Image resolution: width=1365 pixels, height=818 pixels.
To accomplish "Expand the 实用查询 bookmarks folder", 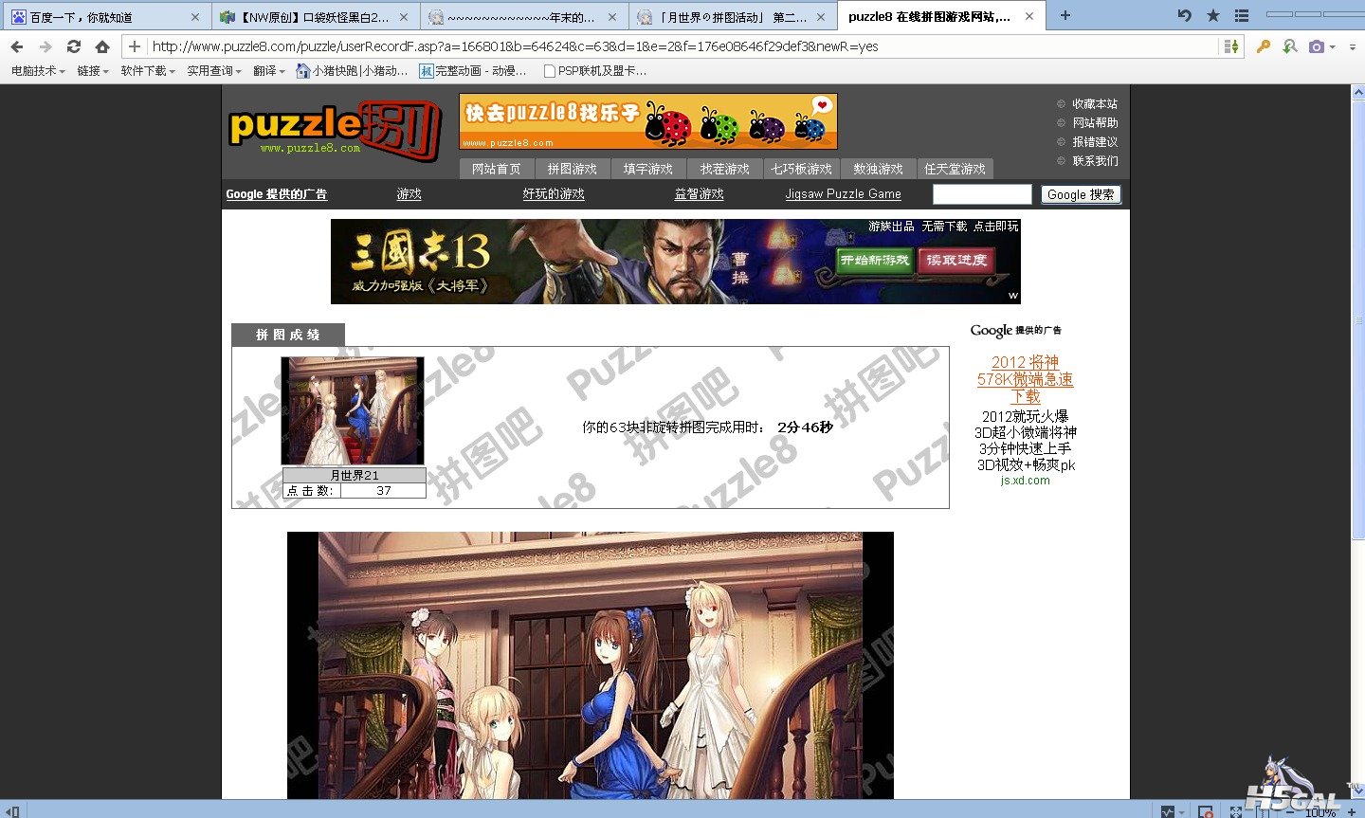I will pos(214,71).
